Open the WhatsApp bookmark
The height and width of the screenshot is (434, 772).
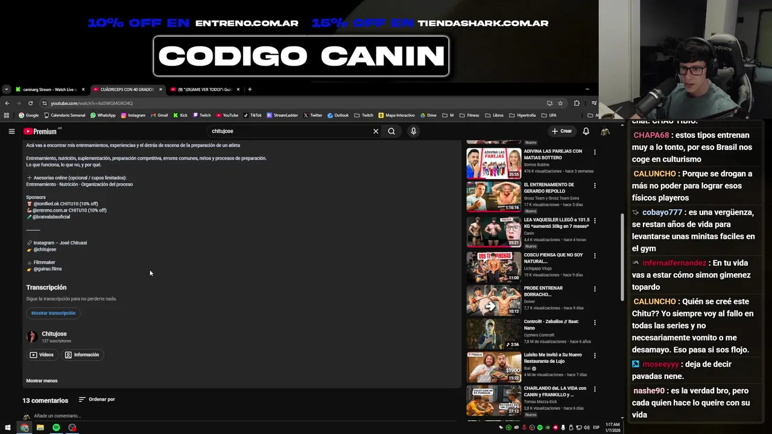[x=103, y=115]
